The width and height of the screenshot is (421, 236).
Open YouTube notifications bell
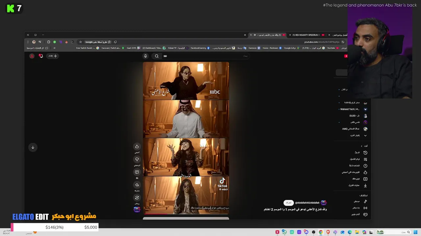(x=41, y=56)
